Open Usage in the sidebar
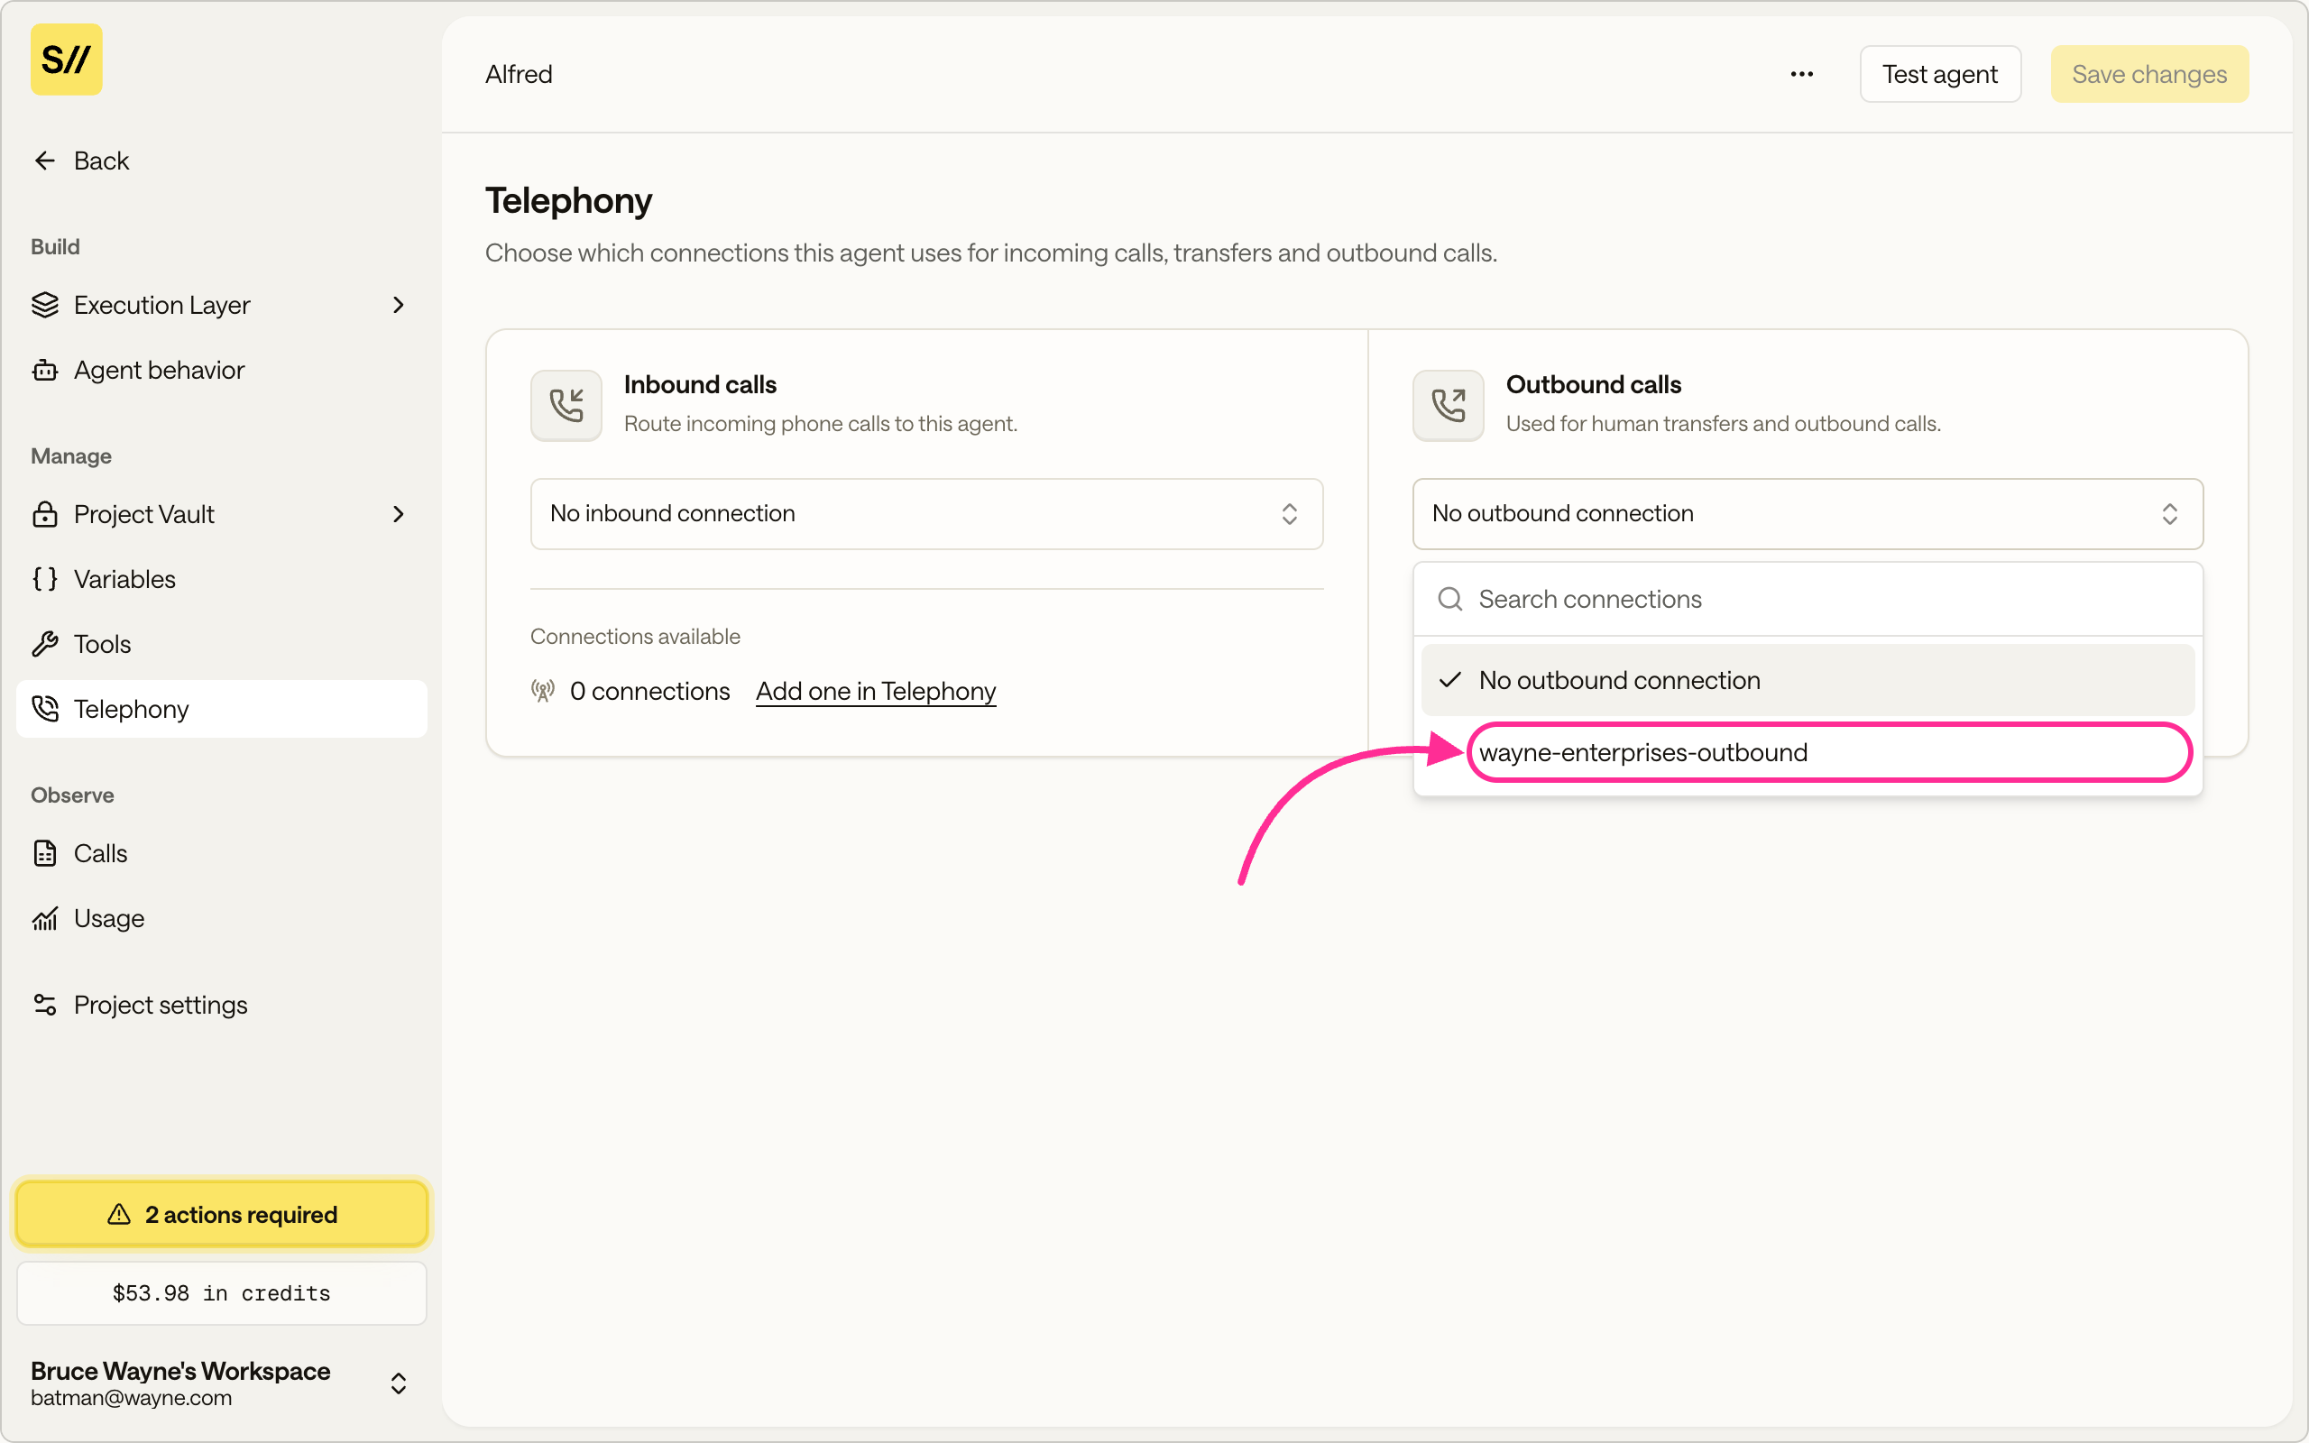2309x1443 pixels. 221,918
